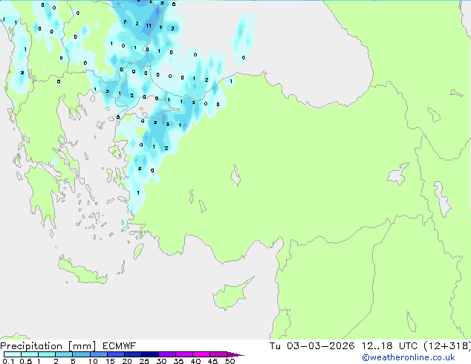Click the '11' precipitation value on map
Image resolution: width=471 pixels, height=364 pixels.
click(x=149, y=26)
